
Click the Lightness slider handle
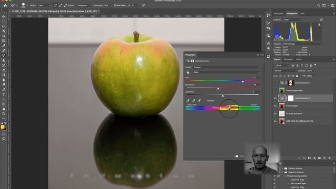(x=223, y=96)
